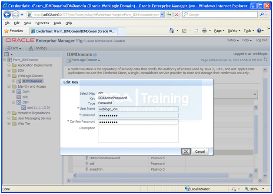
Task: Collapse the WebLogic Domain folder
Action: (9, 76)
